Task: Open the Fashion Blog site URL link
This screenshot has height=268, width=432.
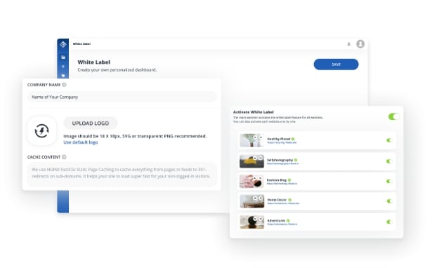Action: point(282,184)
